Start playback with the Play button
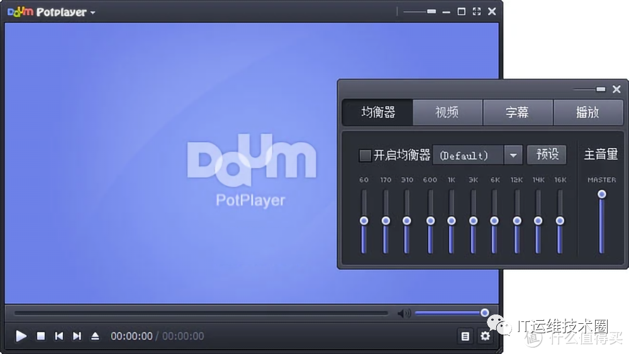 (x=21, y=336)
